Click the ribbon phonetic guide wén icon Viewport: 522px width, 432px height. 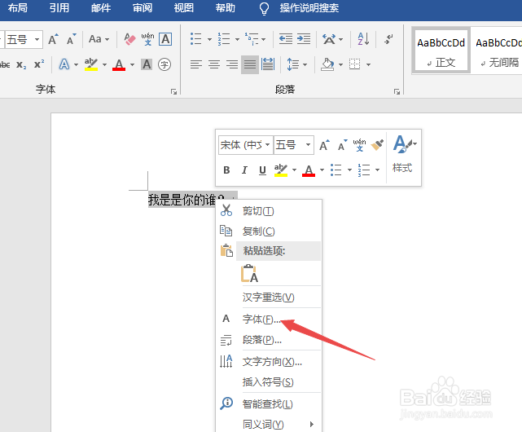click(x=147, y=39)
